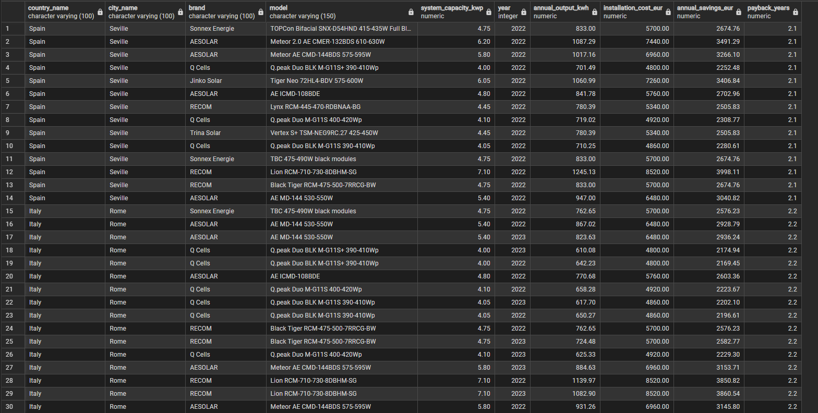The width and height of the screenshot is (818, 413).
Task: Click the Vertex S+ TSM-NEG9RC.27 425-450W cell
Action: [342, 133]
